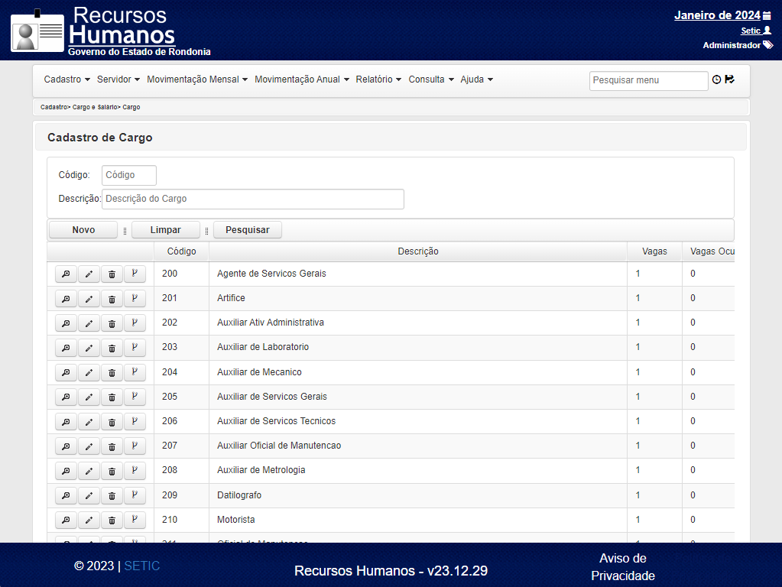Screen dimensions: 782x587
Task: Edit Auxiliar Ativ Administrativa cargo
Action: (89, 323)
